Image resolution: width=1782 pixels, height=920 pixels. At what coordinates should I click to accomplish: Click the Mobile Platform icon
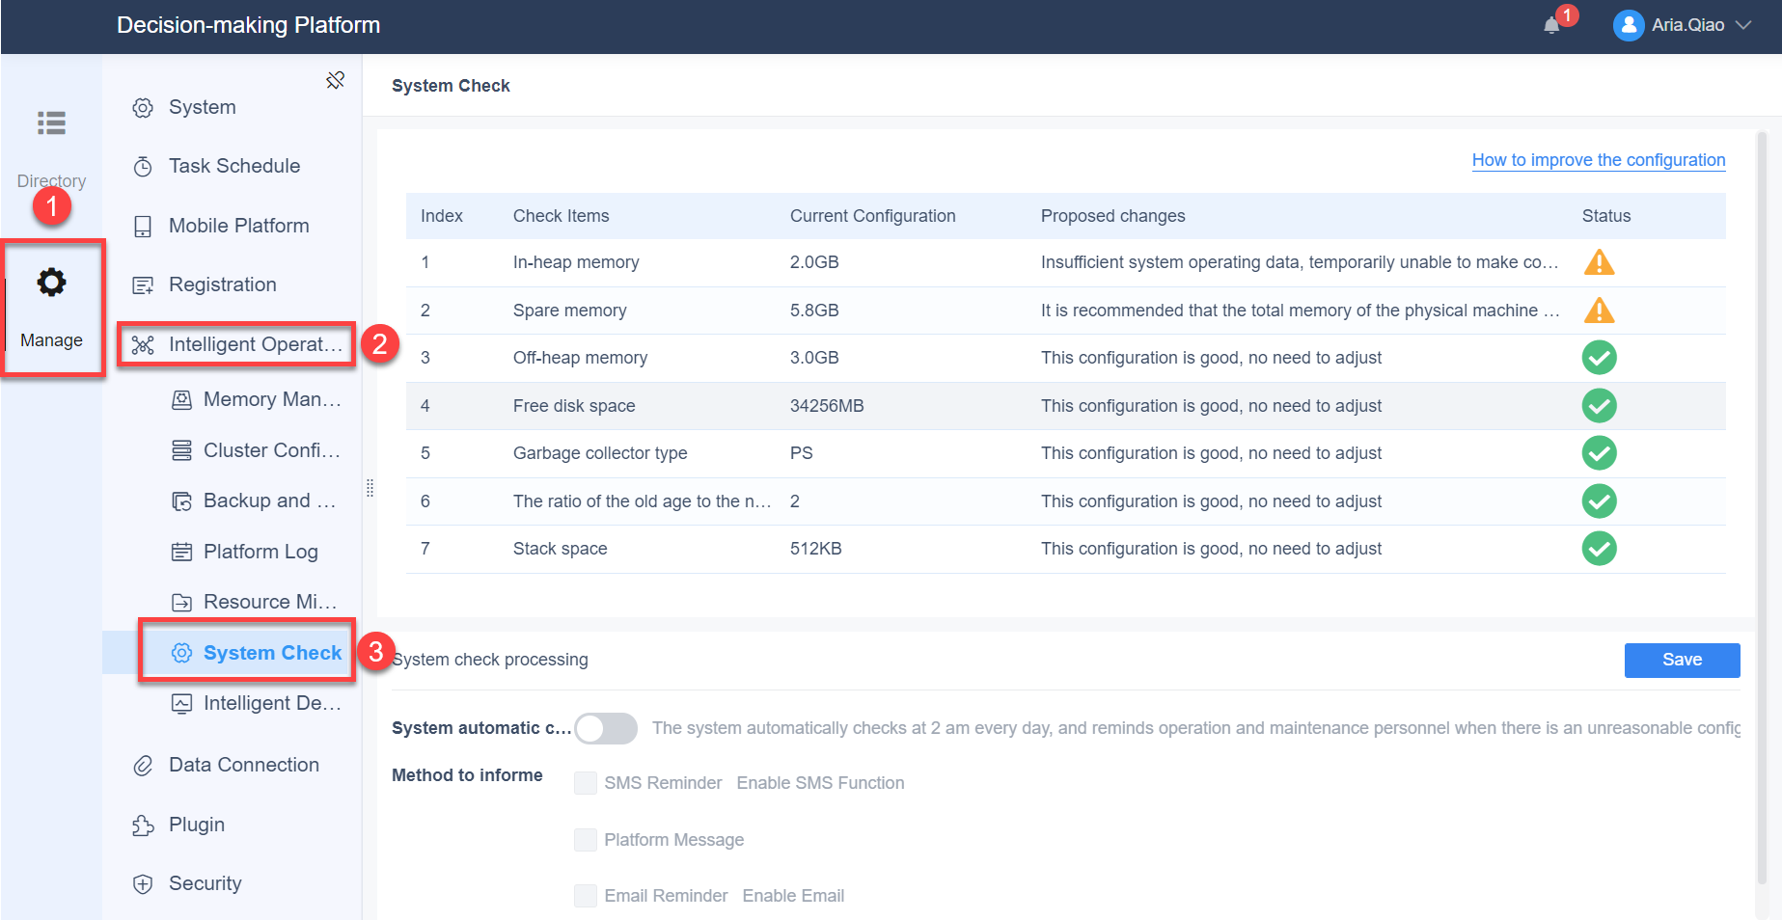[x=142, y=225]
